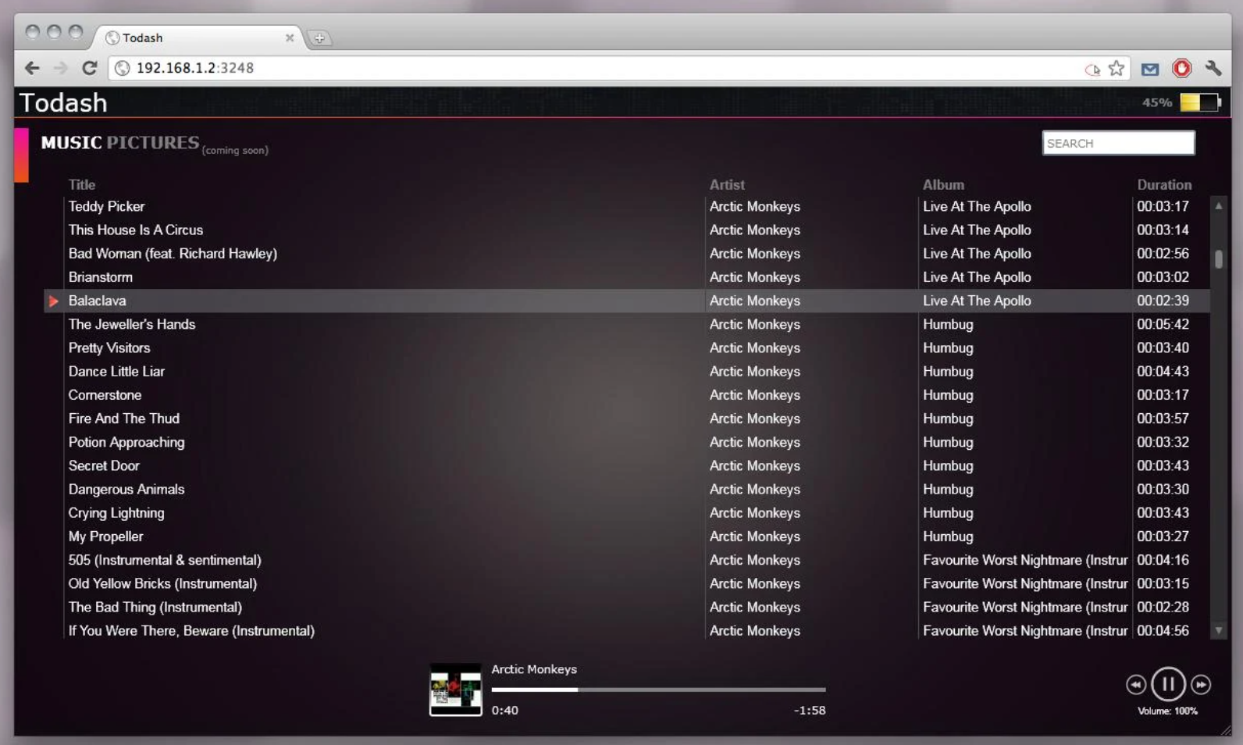Open the browser wrench menu
The width and height of the screenshot is (1243, 745).
click(x=1213, y=69)
